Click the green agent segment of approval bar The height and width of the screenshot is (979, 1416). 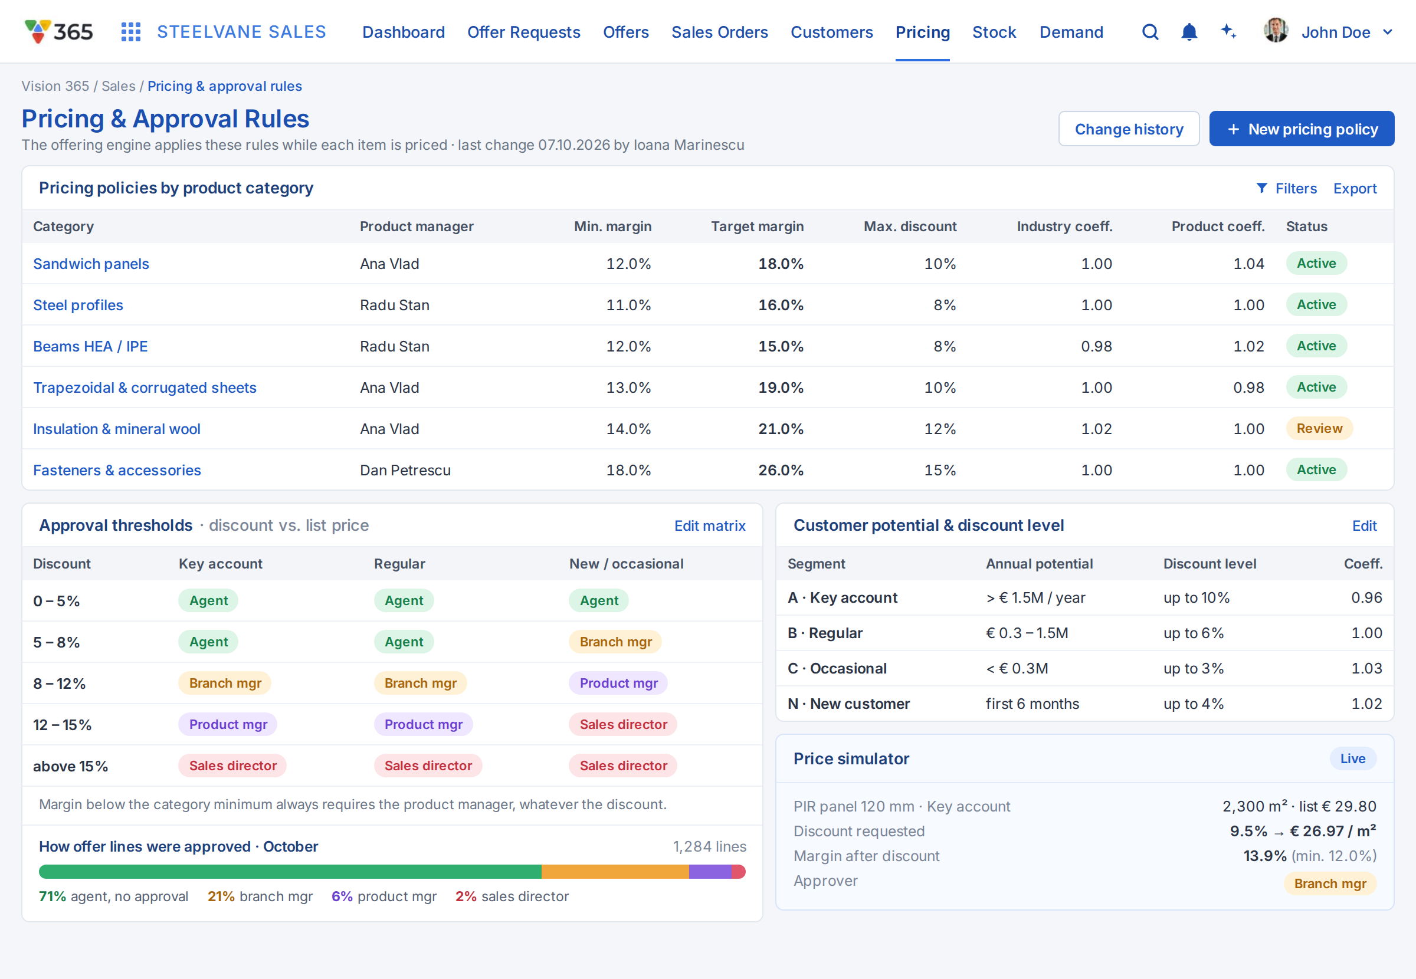tap(290, 871)
